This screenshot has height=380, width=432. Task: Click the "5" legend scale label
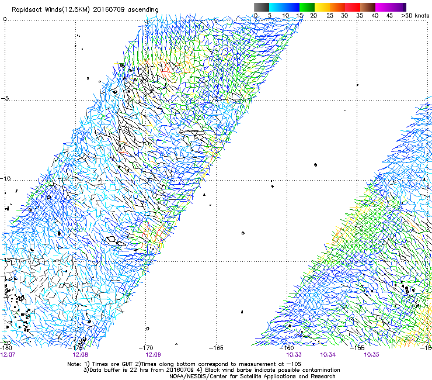(270, 16)
